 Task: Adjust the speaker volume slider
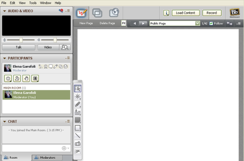pos(55,40)
